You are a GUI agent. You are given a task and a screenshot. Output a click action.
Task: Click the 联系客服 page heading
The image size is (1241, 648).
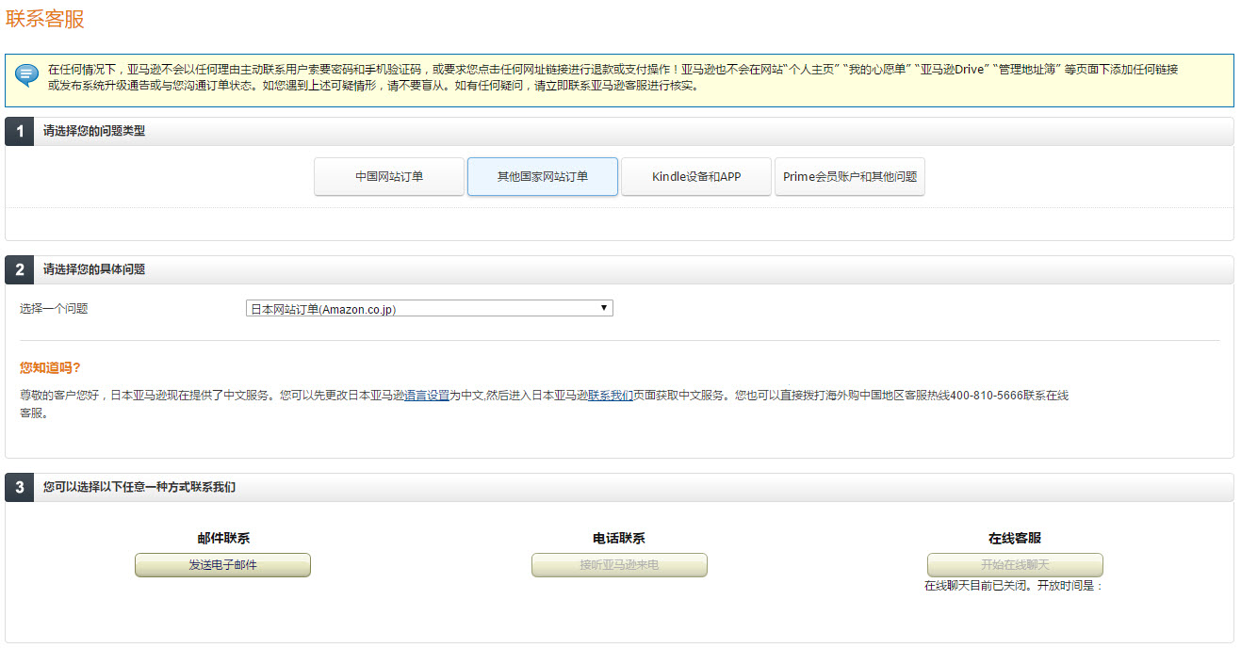tap(45, 18)
